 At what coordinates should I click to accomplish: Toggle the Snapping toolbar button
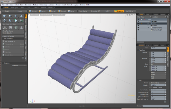[x=119, y=11]
